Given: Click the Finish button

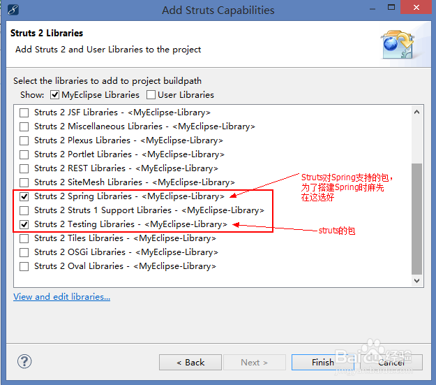Looking at the screenshot, I should click(x=323, y=362).
